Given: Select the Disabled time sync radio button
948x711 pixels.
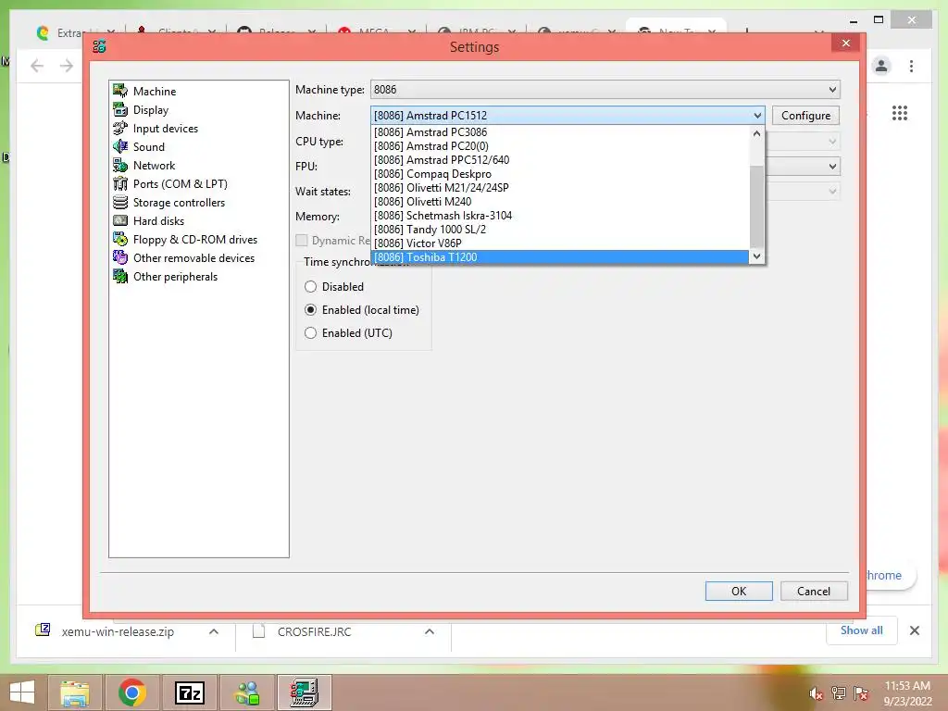Looking at the screenshot, I should point(311,287).
